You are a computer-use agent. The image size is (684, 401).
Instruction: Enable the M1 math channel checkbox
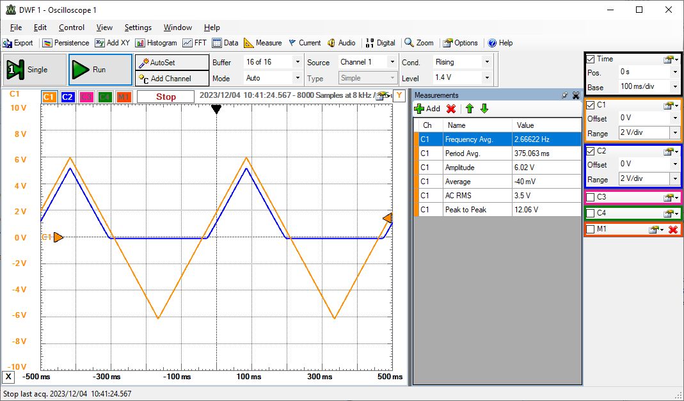click(591, 230)
